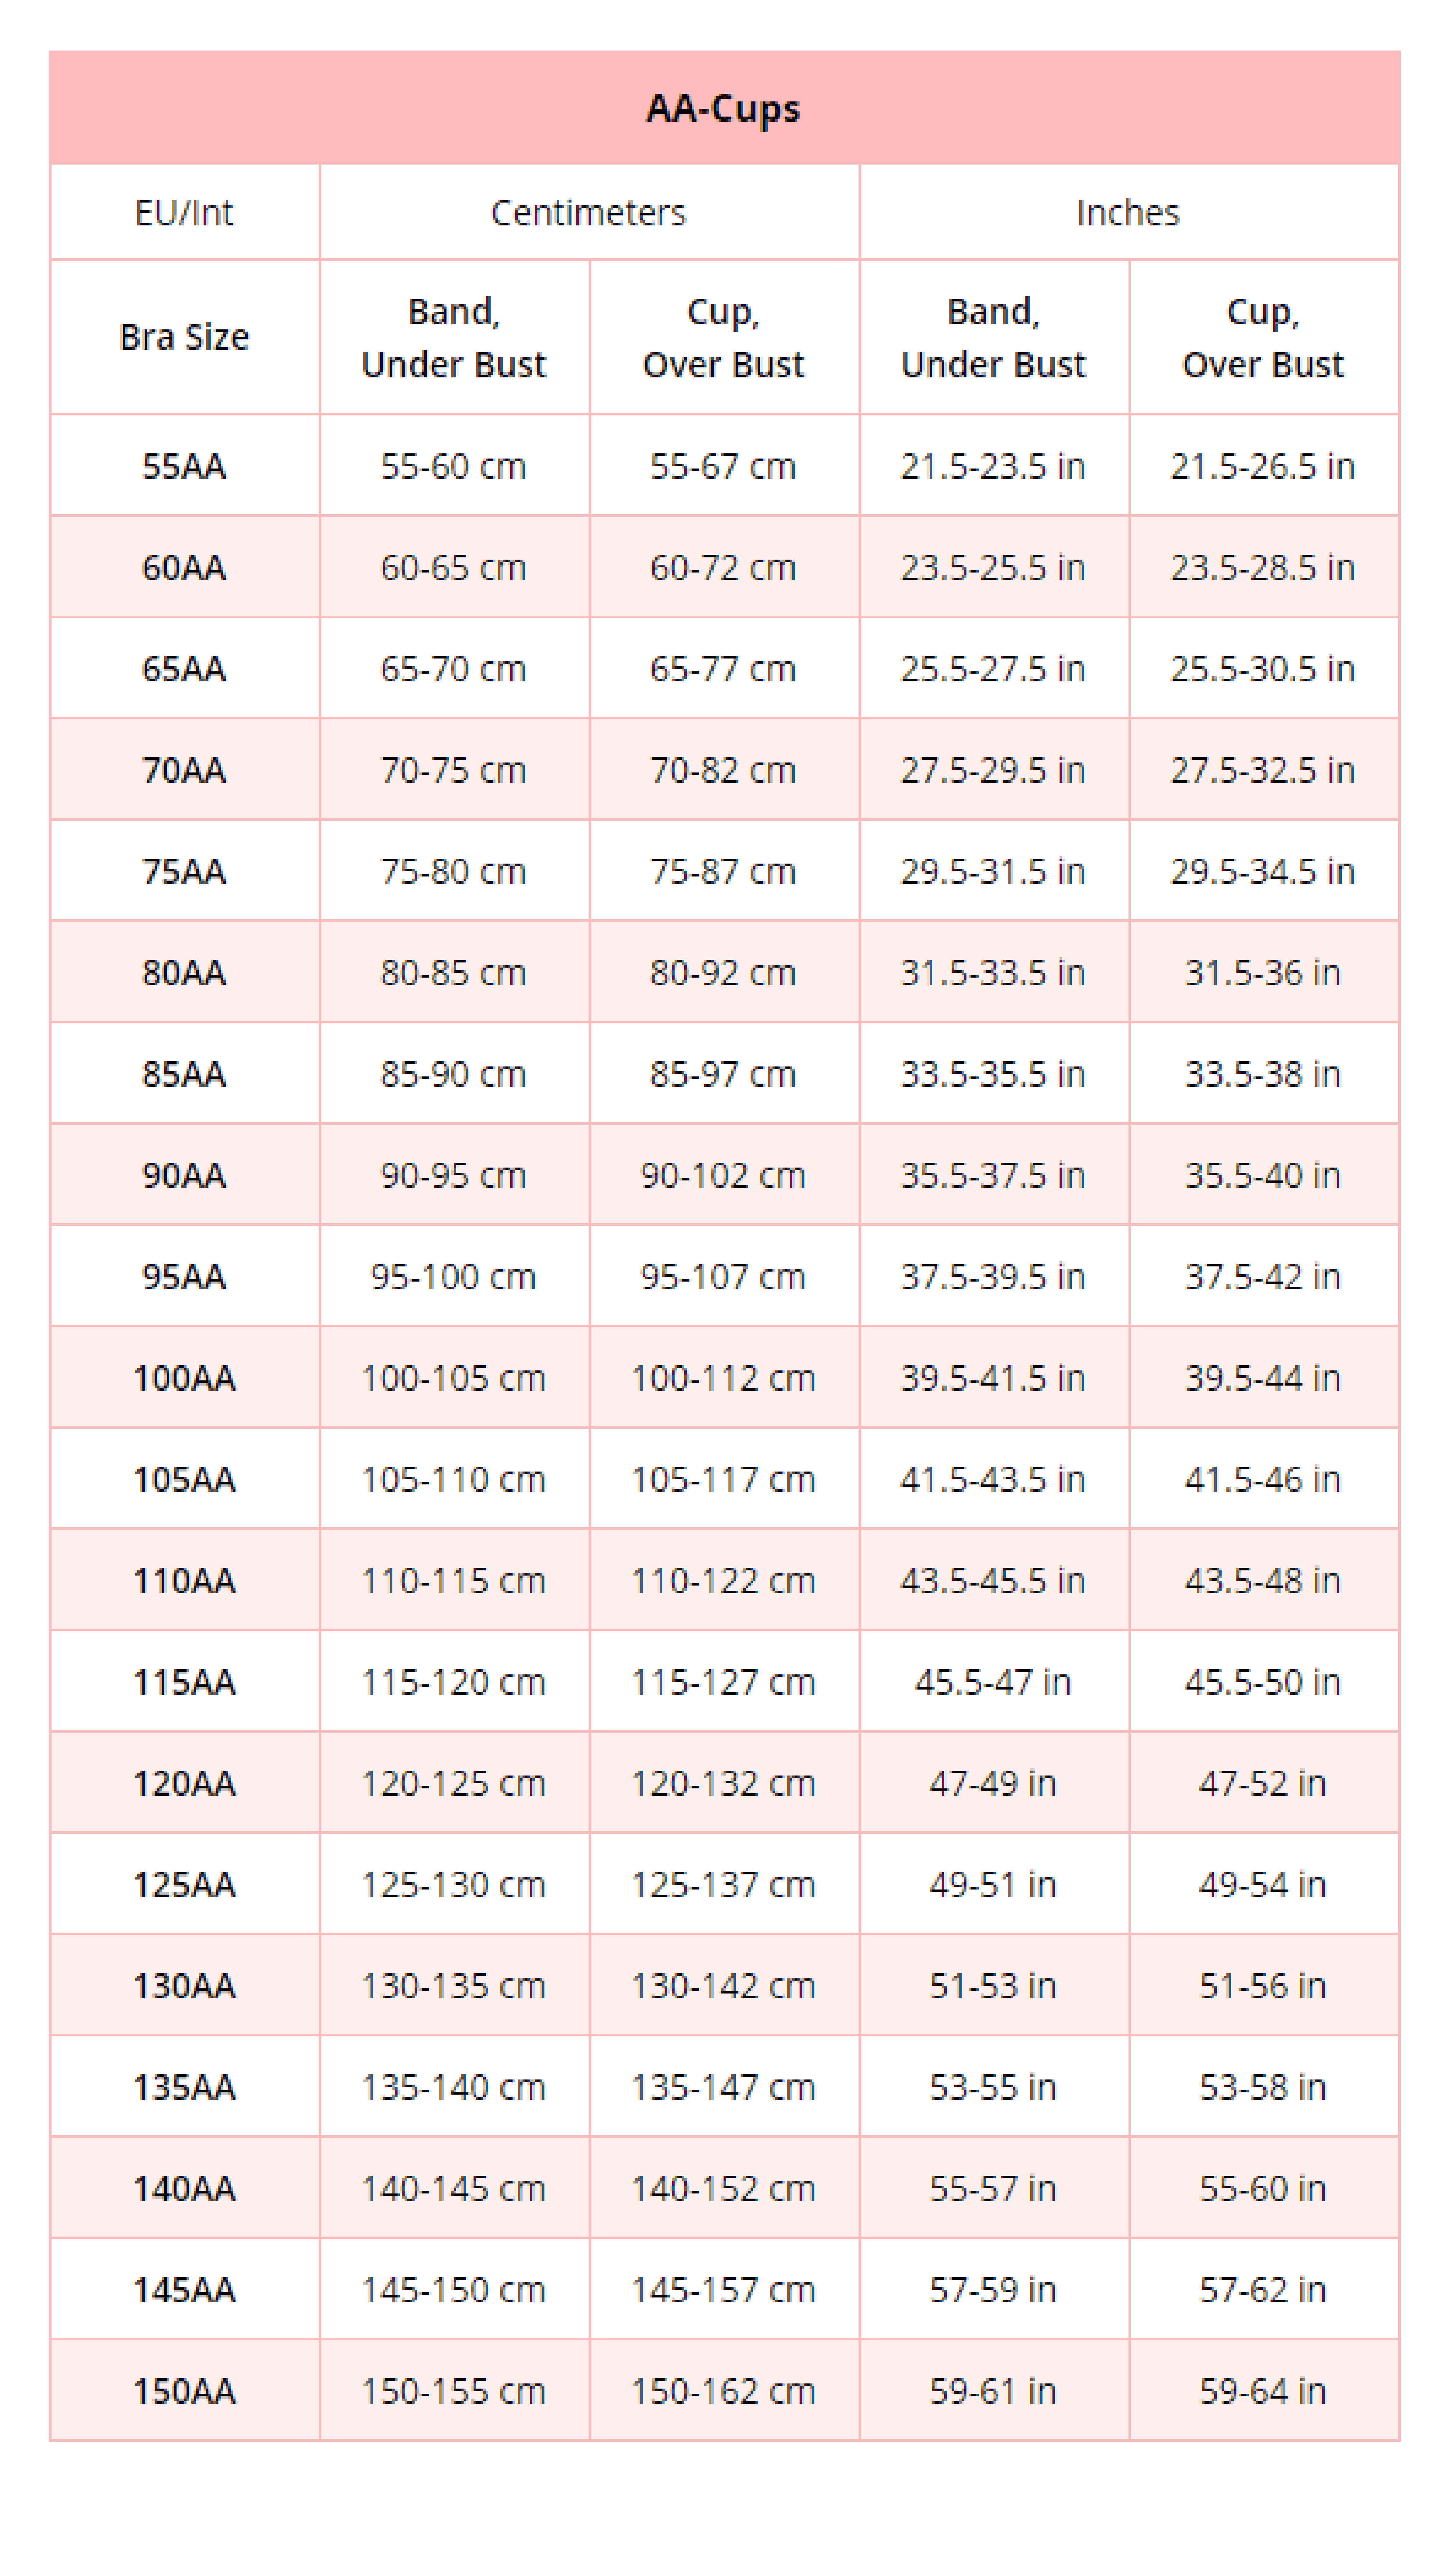
Task: Click the Inches column group header
Action: pos(1128,213)
